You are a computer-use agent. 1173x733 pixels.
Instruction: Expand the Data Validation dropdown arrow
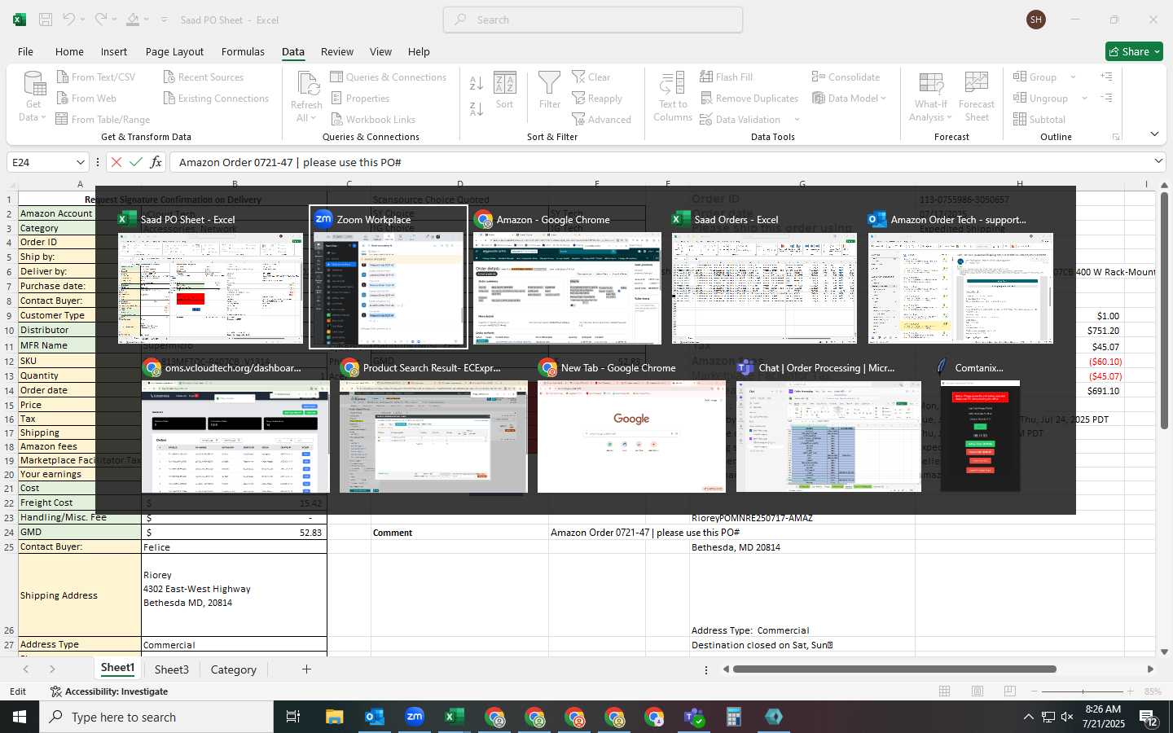[x=797, y=120]
